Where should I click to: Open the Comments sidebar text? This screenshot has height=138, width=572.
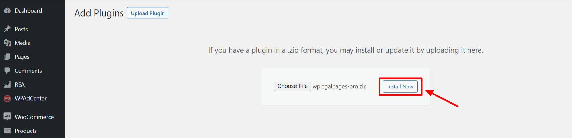28,71
